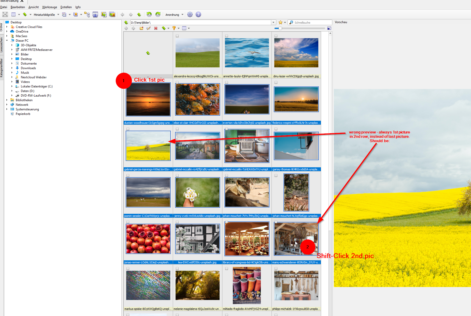Image resolution: width=471 pixels, height=316 pixels.
Task: Open the Info menu
Action: pos(78,7)
